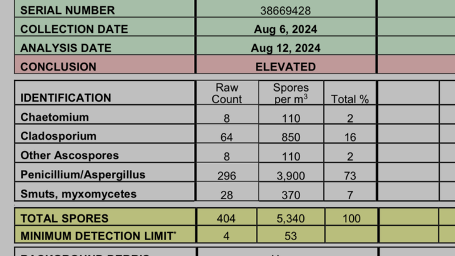455x256 pixels.
Task: Click the collection date Aug 6, 2024
Action: point(286,29)
